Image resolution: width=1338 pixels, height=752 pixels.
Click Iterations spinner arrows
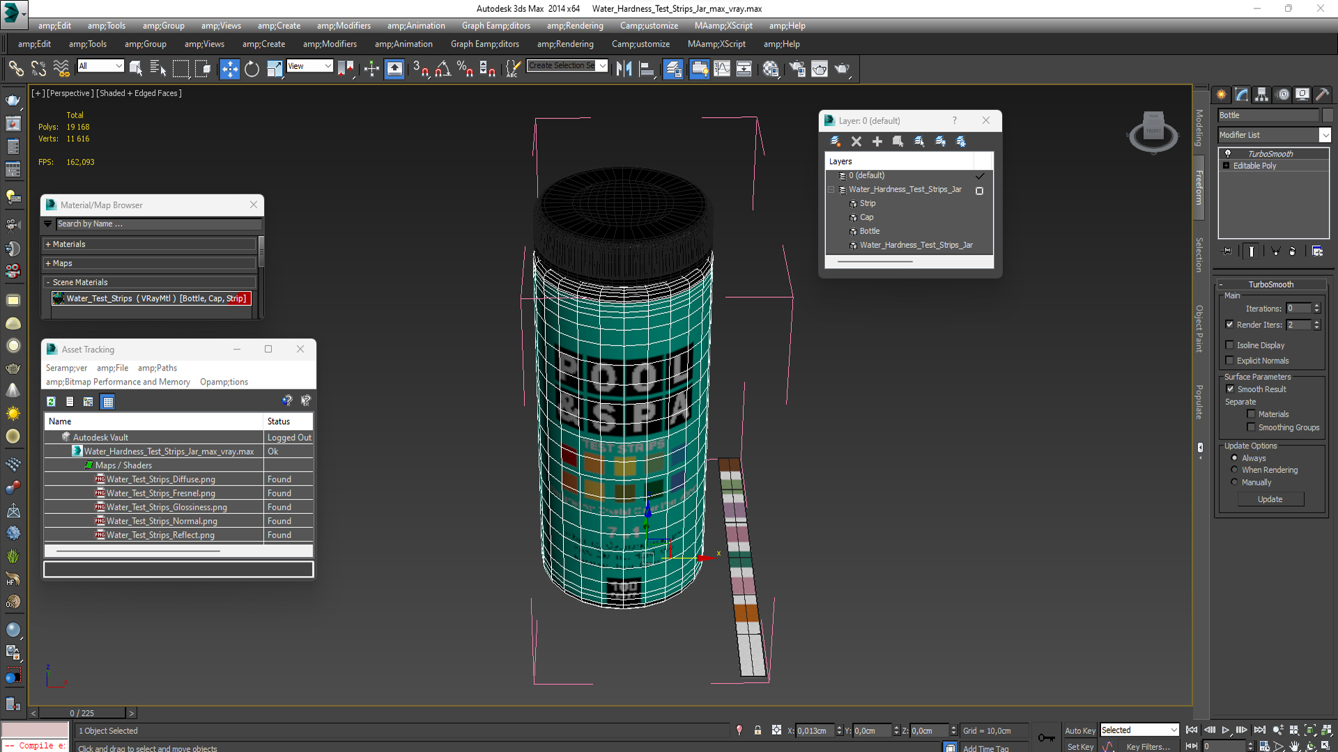(x=1316, y=308)
